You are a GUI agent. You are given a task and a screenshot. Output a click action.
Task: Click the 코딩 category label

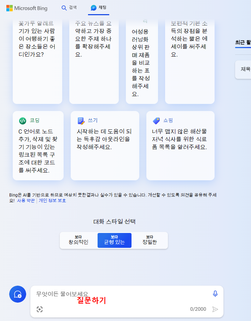35,120
